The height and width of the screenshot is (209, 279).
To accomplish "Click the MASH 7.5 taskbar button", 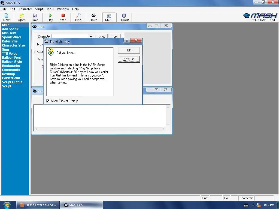I will tap(81, 205).
